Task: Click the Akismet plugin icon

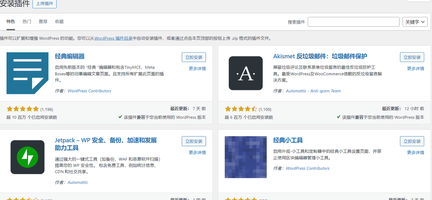Action: [x=246, y=73]
